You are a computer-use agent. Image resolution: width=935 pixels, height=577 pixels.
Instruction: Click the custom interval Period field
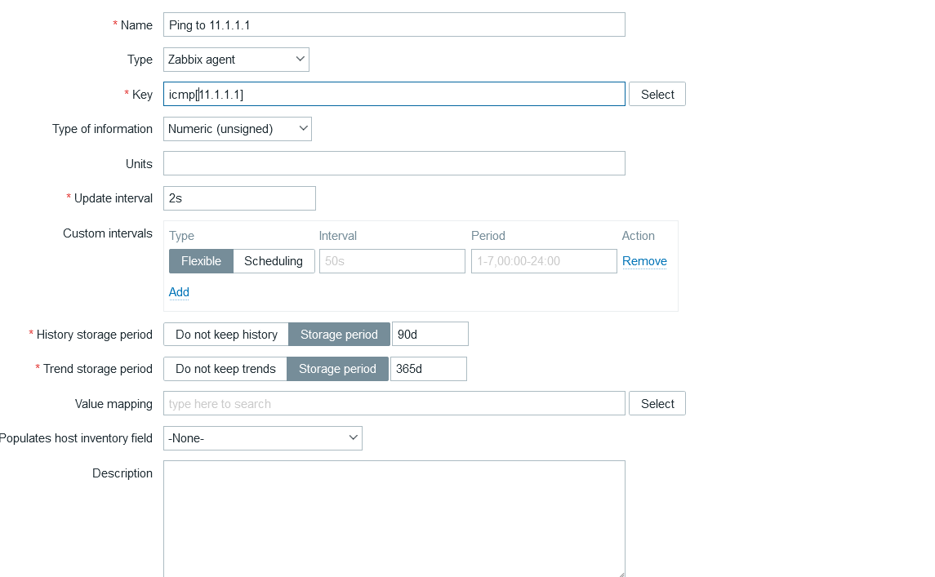click(x=544, y=261)
